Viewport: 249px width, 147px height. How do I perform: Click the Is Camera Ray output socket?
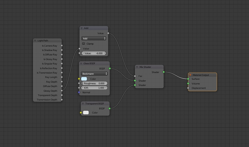[x=62, y=46]
